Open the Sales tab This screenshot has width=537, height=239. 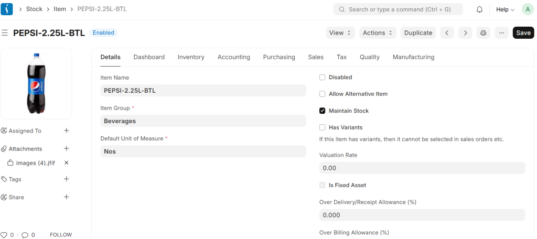(315, 57)
